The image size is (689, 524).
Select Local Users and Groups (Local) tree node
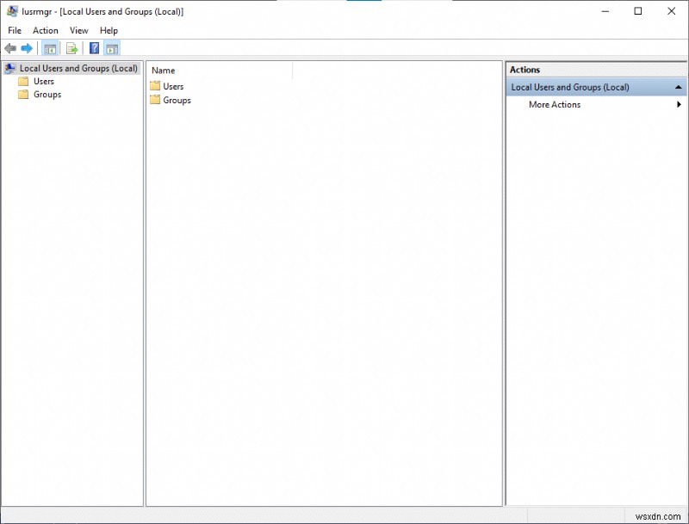coord(78,68)
